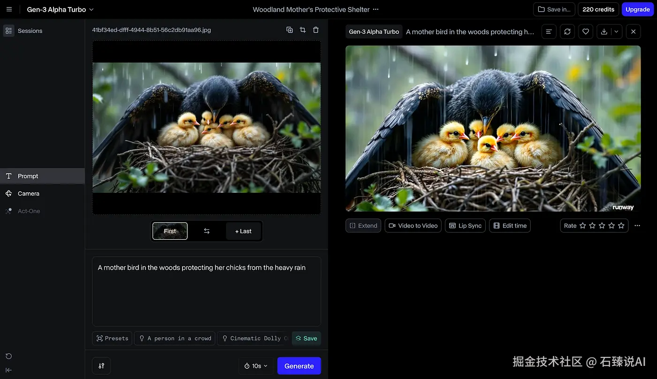Play the generated video preview
This screenshot has height=379, width=657.
point(493,129)
